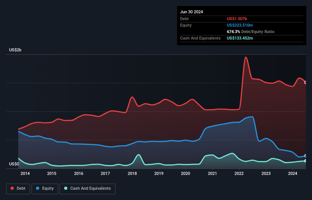Image resolution: width=312 pixels, height=200 pixels.
Task: Click the 2023 x-axis label
Action: click(x=266, y=173)
